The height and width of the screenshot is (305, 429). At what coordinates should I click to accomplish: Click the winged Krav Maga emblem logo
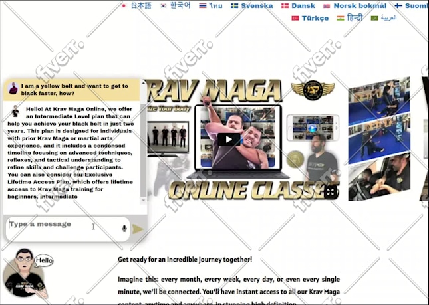pos(313,90)
